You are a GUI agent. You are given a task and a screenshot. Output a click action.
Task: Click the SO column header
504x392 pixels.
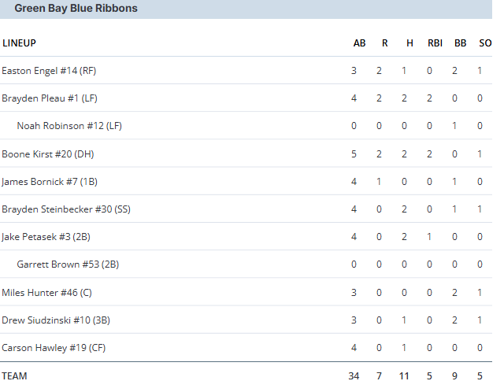(485, 43)
